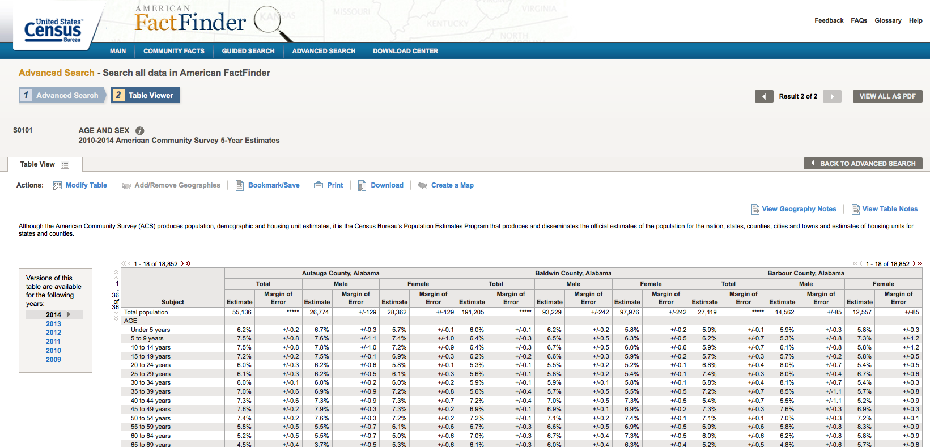Click the View Geography Notes document icon
930x447 pixels.
coord(755,209)
